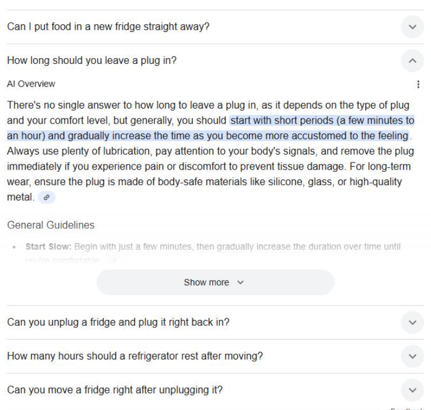Open "Can you move a fridge right after unplugging it?"

click(x=115, y=390)
